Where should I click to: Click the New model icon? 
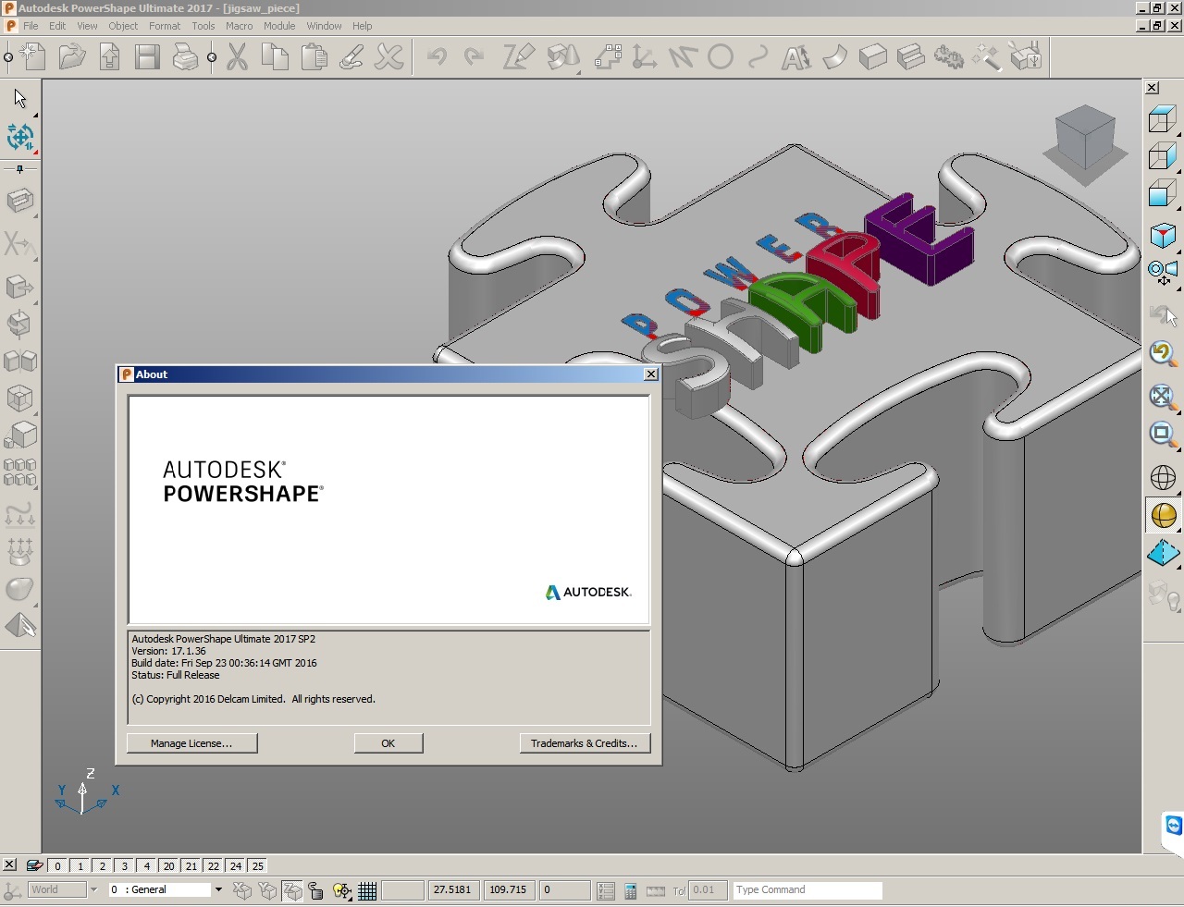coord(32,57)
